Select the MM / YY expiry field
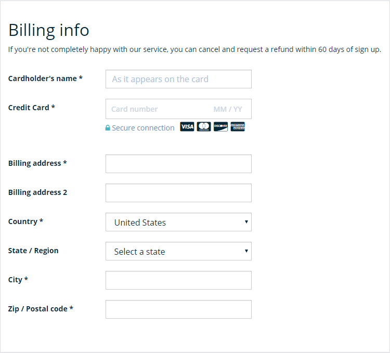The width and height of the screenshot is (390, 353). pos(228,109)
